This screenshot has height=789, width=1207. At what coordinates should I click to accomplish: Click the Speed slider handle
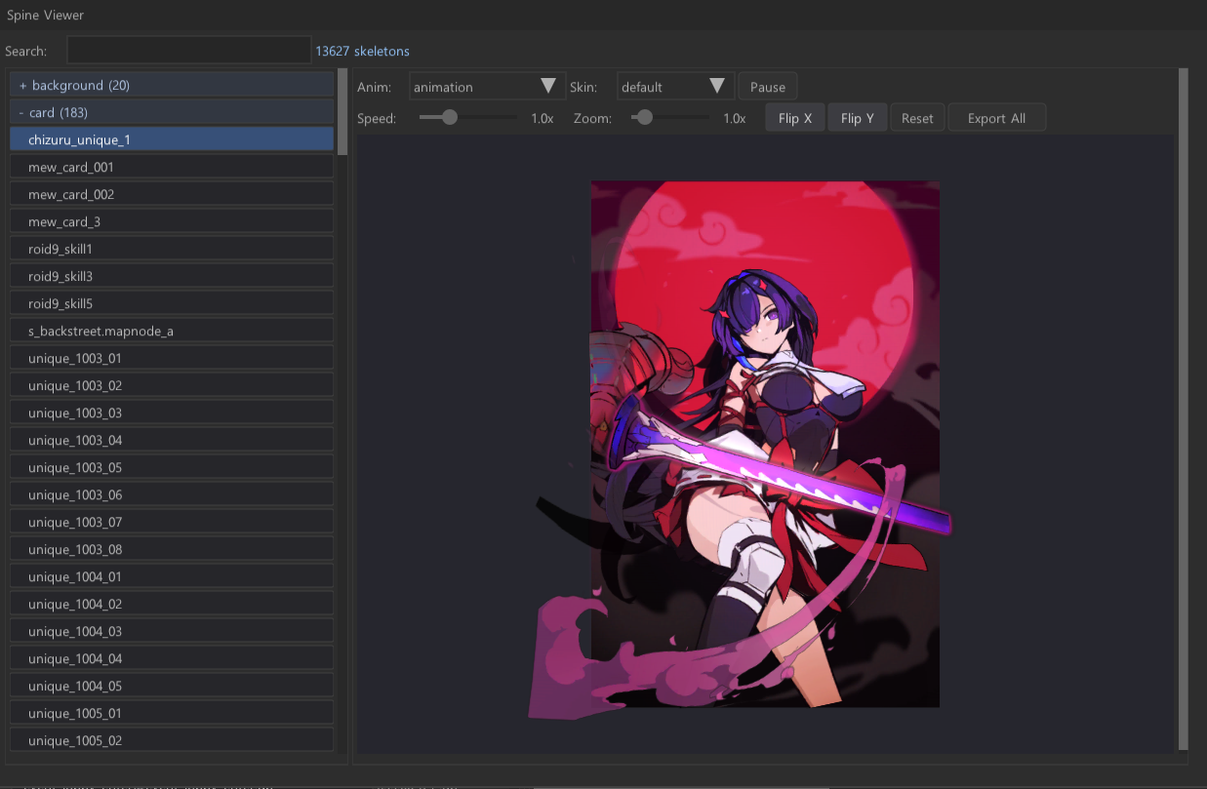449,117
